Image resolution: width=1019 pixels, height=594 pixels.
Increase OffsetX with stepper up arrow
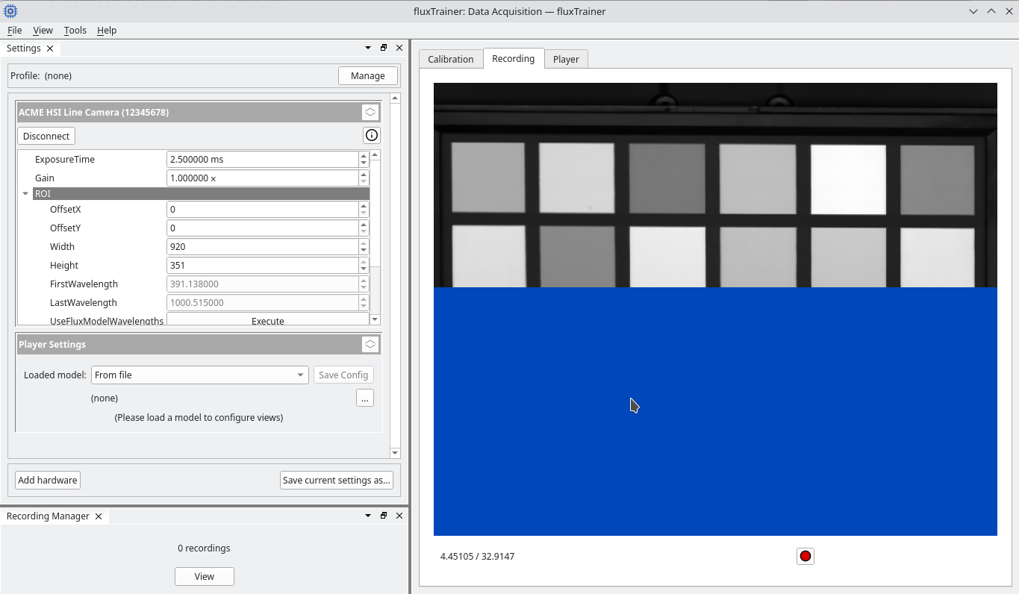tap(364, 205)
